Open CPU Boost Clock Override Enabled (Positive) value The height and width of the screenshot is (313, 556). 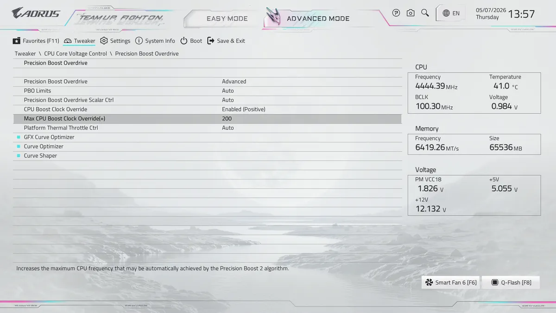(x=244, y=109)
